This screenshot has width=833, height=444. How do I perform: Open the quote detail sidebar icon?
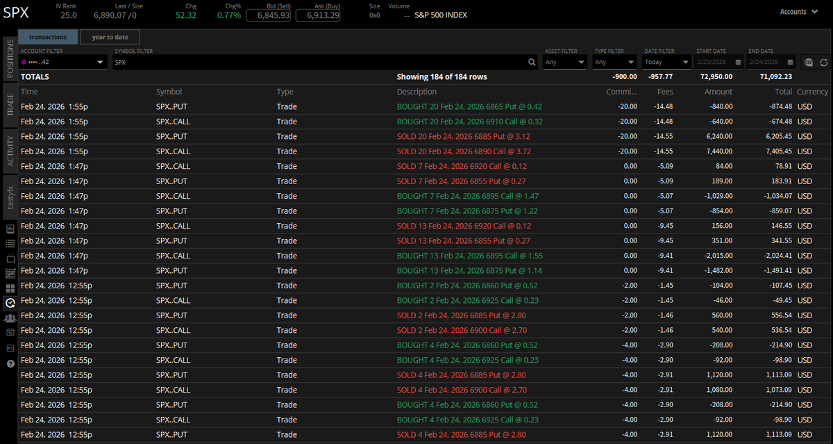click(x=10, y=229)
